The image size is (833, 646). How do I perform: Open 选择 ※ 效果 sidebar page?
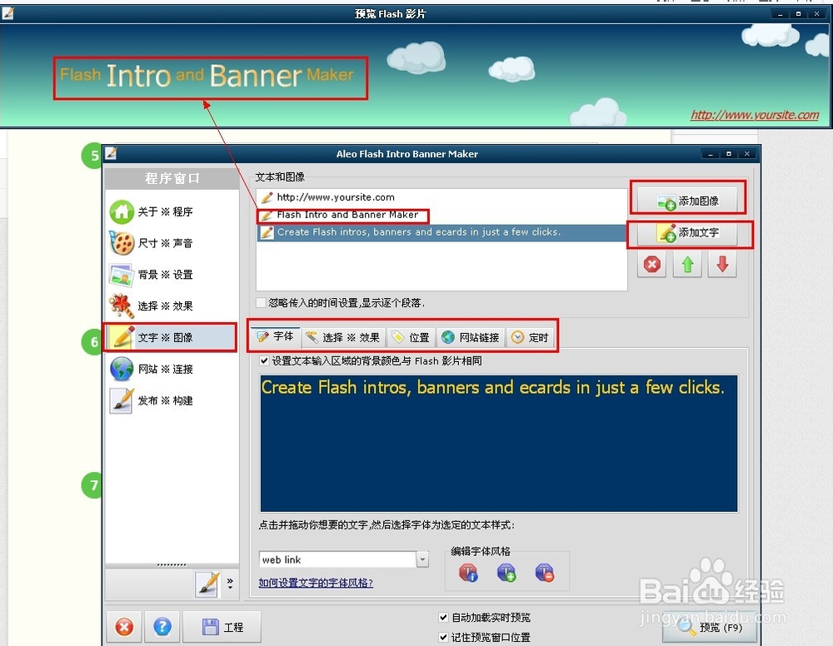tap(172, 306)
